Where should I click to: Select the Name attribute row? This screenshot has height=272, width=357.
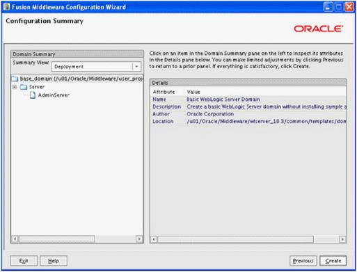tap(248, 99)
